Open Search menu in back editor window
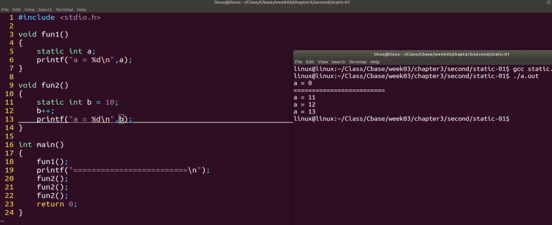This screenshot has height=225, width=552. (45, 9)
